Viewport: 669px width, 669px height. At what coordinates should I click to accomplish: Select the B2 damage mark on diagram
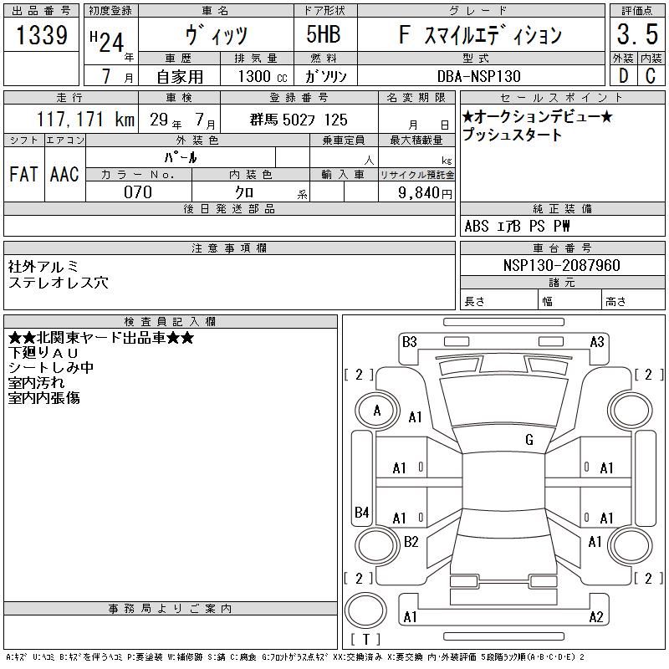[411, 542]
